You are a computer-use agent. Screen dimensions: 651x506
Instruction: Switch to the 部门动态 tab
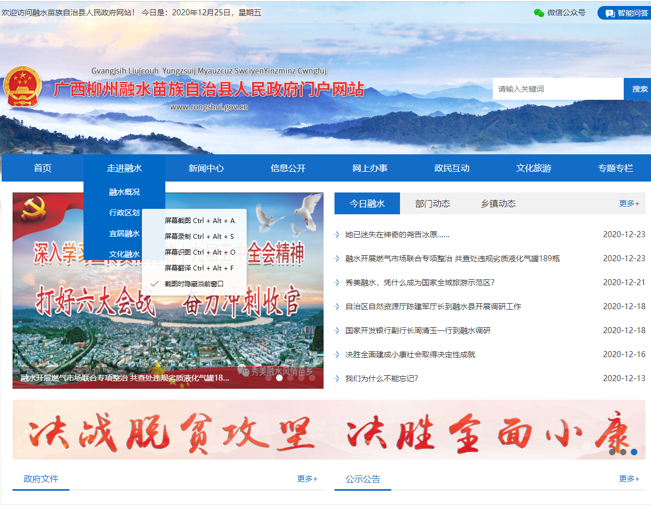pyautogui.click(x=432, y=203)
